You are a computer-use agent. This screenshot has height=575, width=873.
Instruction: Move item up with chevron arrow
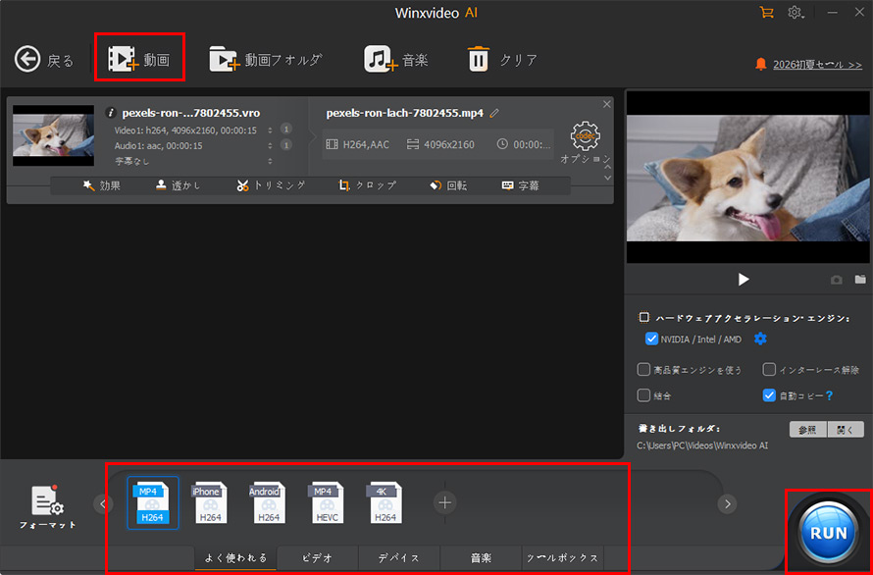[607, 167]
